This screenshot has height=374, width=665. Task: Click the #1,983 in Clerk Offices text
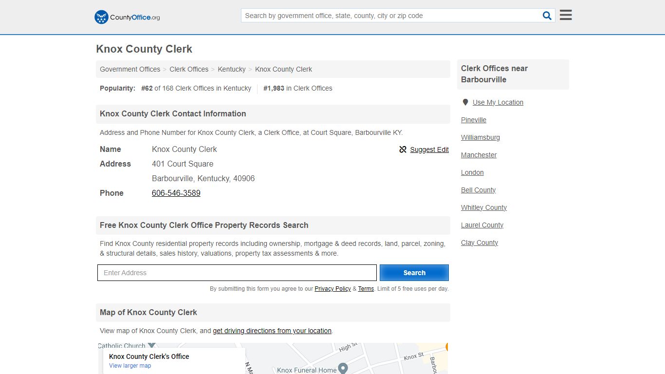click(x=298, y=88)
